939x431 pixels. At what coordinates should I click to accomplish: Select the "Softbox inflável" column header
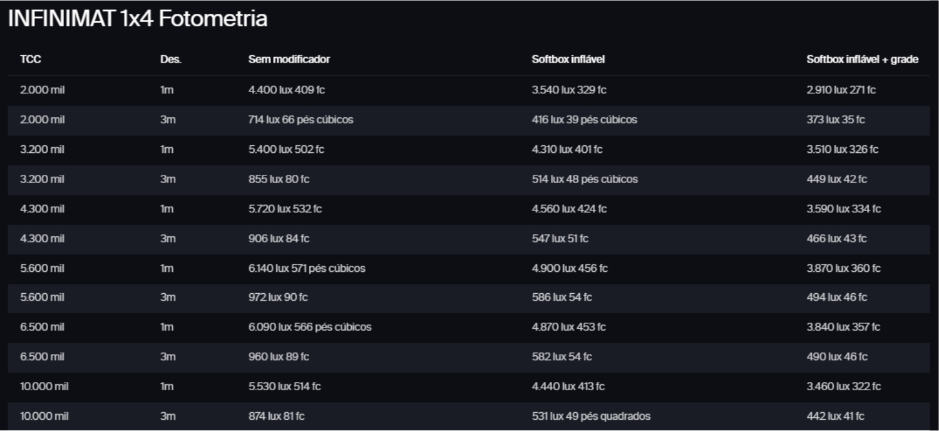tap(568, 60)
